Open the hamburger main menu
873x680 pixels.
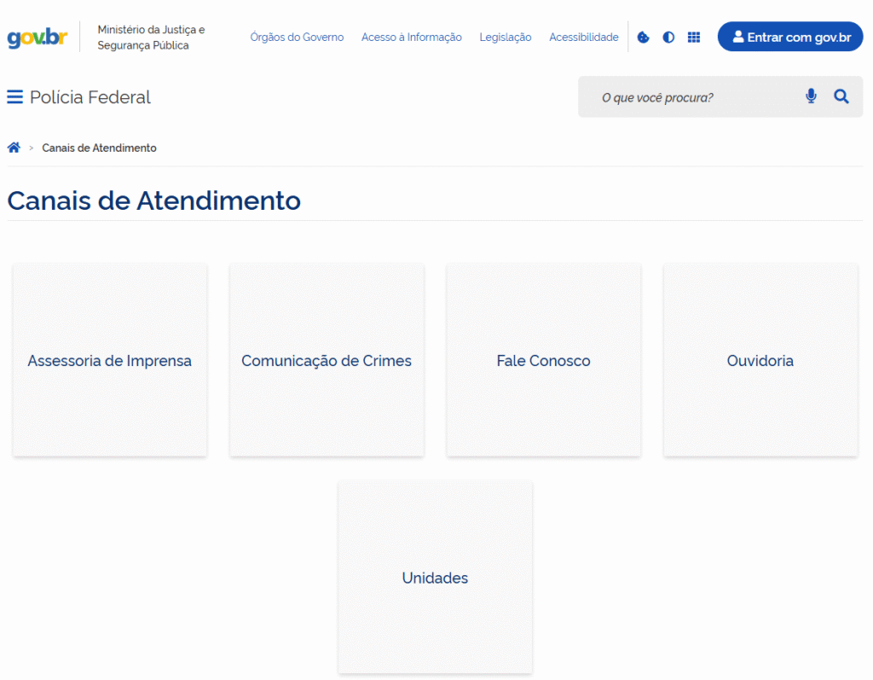(x=14, y=97)
